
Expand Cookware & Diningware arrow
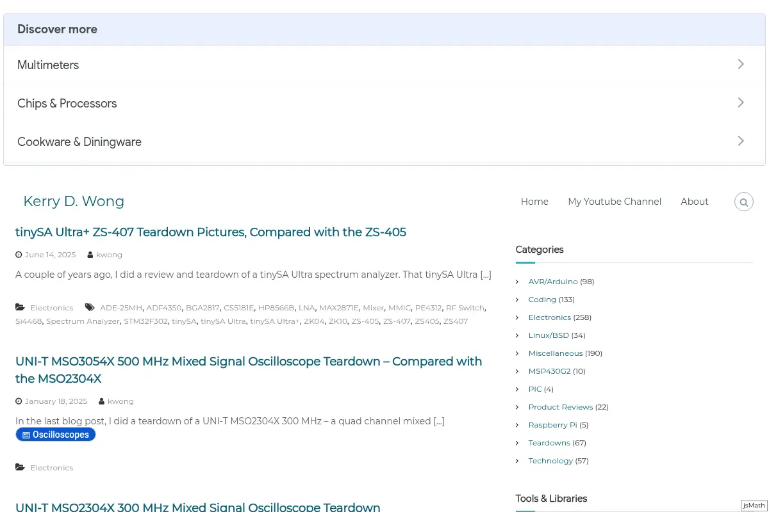741,141
